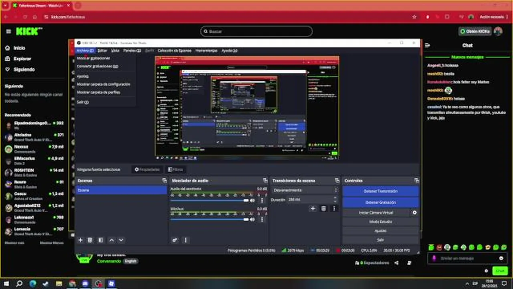This screenshot has height=289, width=513.
Task: Open the Archivo menu in OBS
Action: tap(85, 51)
